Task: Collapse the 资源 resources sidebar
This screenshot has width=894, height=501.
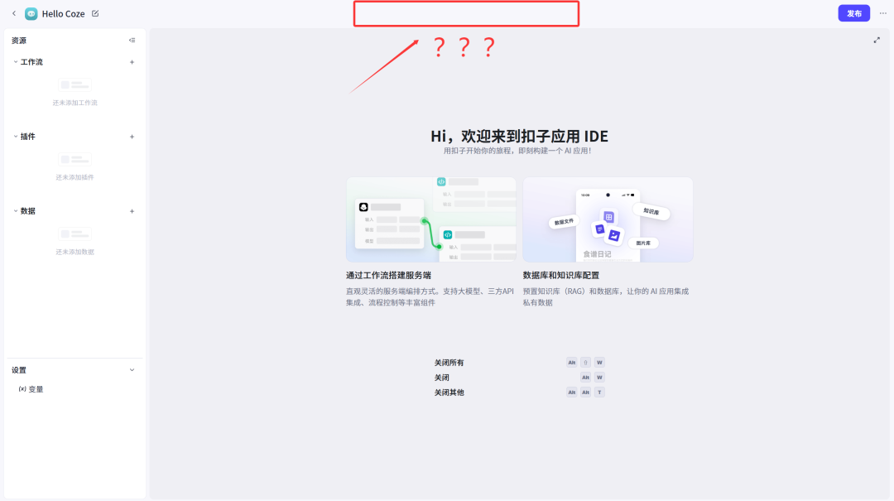Action: 132,40
